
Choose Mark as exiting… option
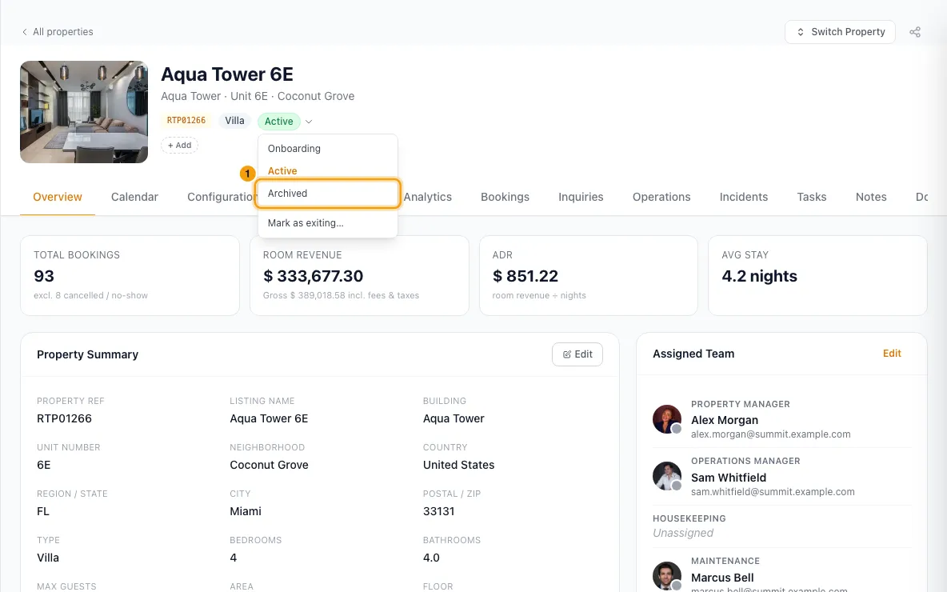[x=327, y=223]
